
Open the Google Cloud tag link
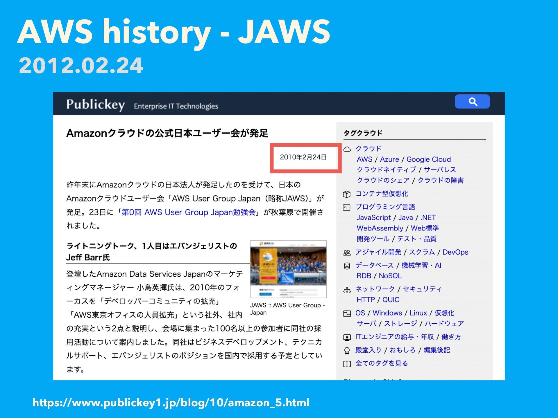(428, 159)
